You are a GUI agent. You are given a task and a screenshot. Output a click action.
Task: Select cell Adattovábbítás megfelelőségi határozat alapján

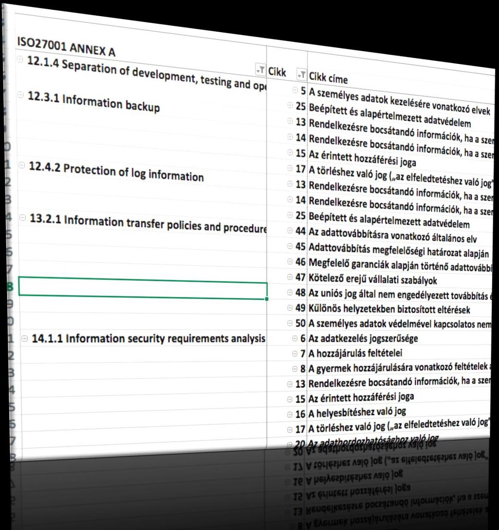[399, 250]
